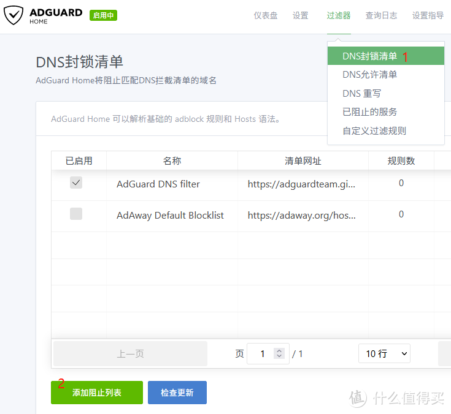Image resolution: width=451 pixels, height=414 pixels.
Task: Open the 设置指导 setup guide
Action: tap(428, 15)
